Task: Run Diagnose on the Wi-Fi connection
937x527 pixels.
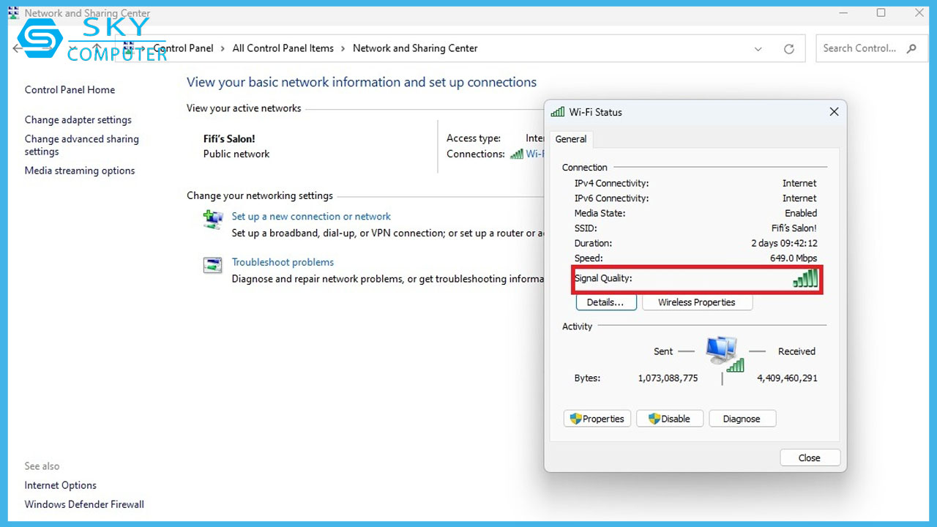Action: [742, 419]
